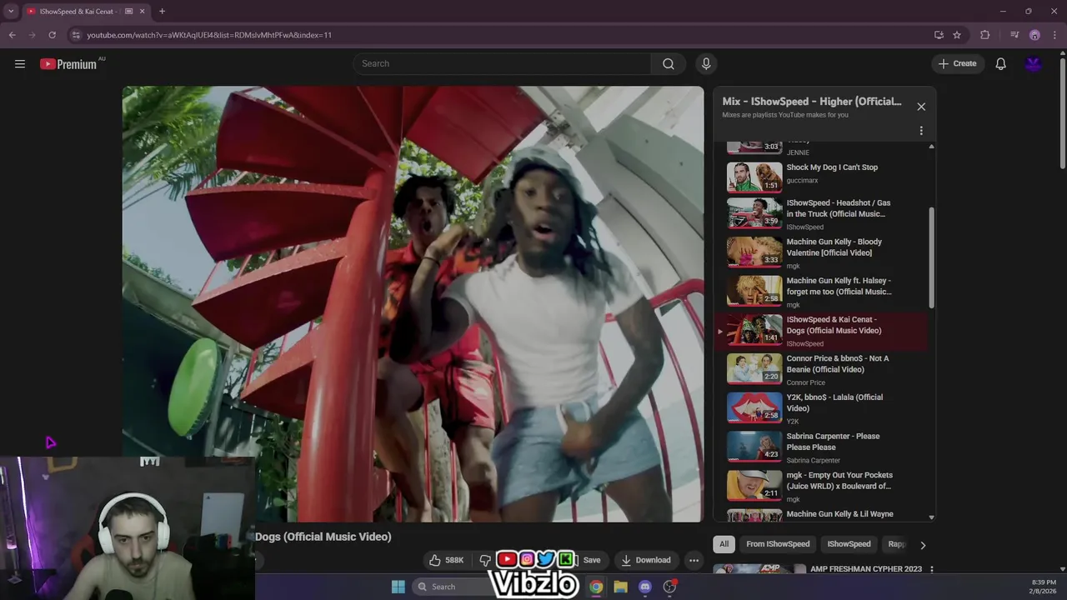Select the All filter chip

[724, 544]
